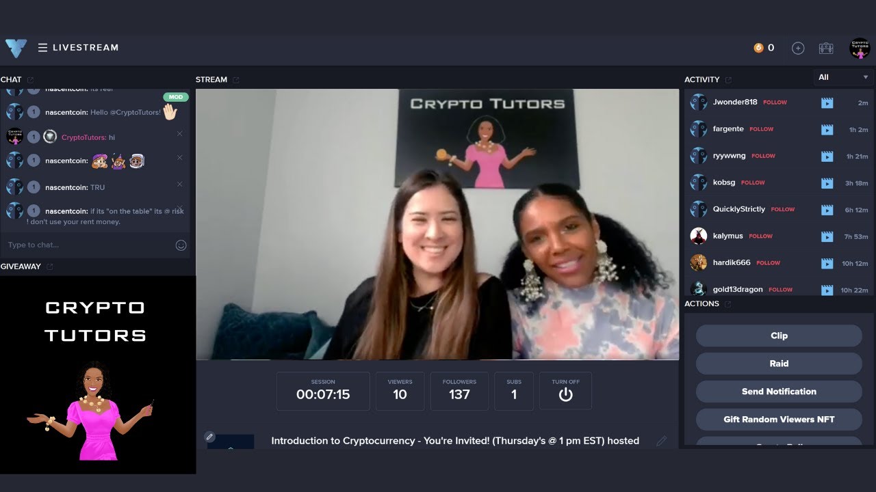The height and width of the screenshot is (492, 876).
Task: Pop out the Giveaway panel
Action: [49, 266]
